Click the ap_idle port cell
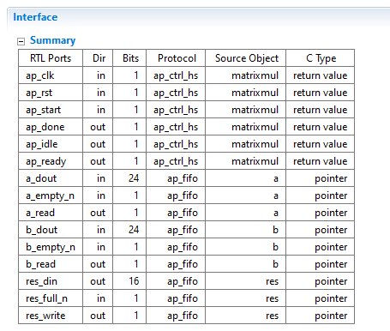 pyautogui.click(x=51, y=144)
